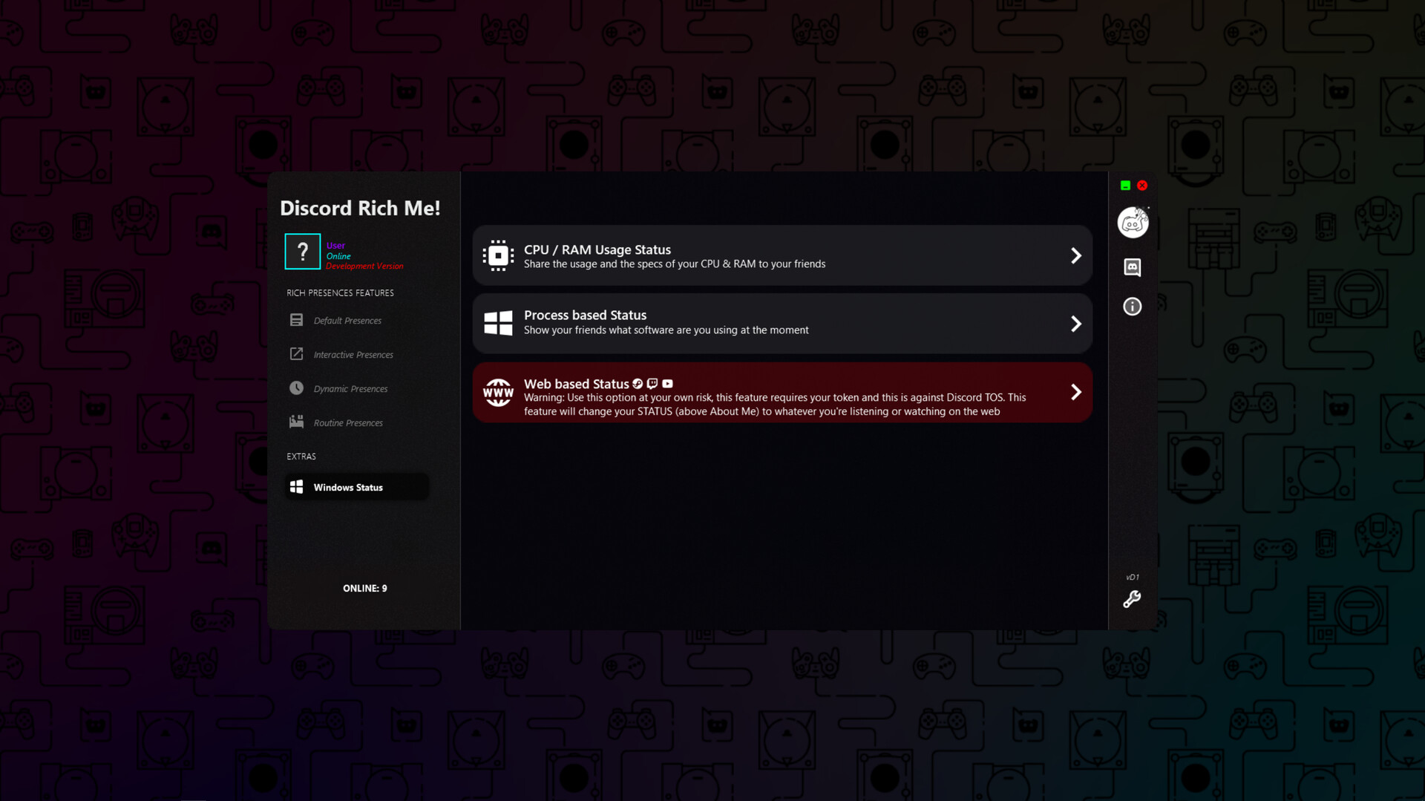Click the user avatar question mark box
The height and width of the screenshot is (801, 1425).
(302, 252)
